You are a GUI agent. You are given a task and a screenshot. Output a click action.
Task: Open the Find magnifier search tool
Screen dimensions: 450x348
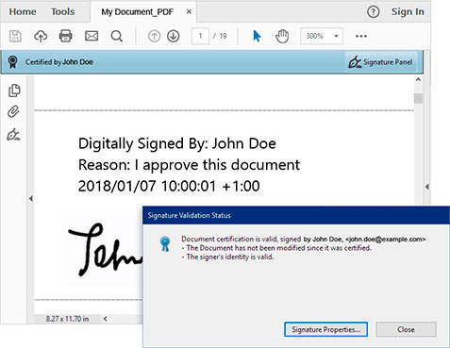(x=117, y=36)
